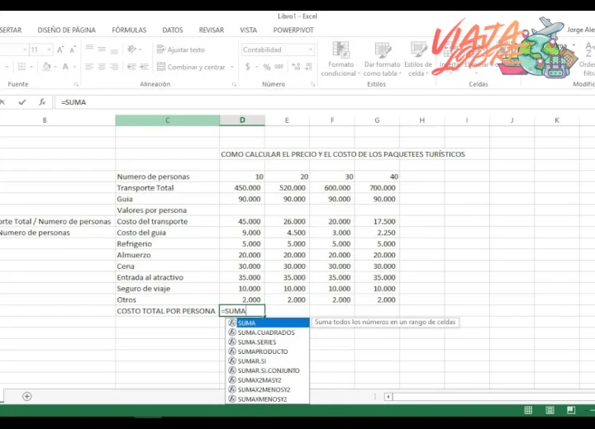Select SUMAR.SI from the function list

click(x=269, y=361)
